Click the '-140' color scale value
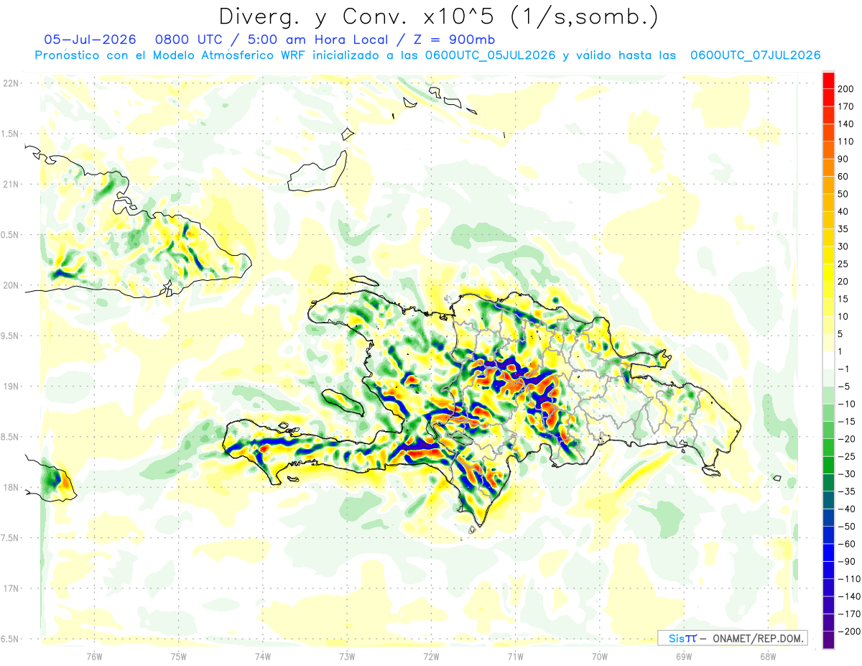The image size is (862, 666). [x=850, y=596]
